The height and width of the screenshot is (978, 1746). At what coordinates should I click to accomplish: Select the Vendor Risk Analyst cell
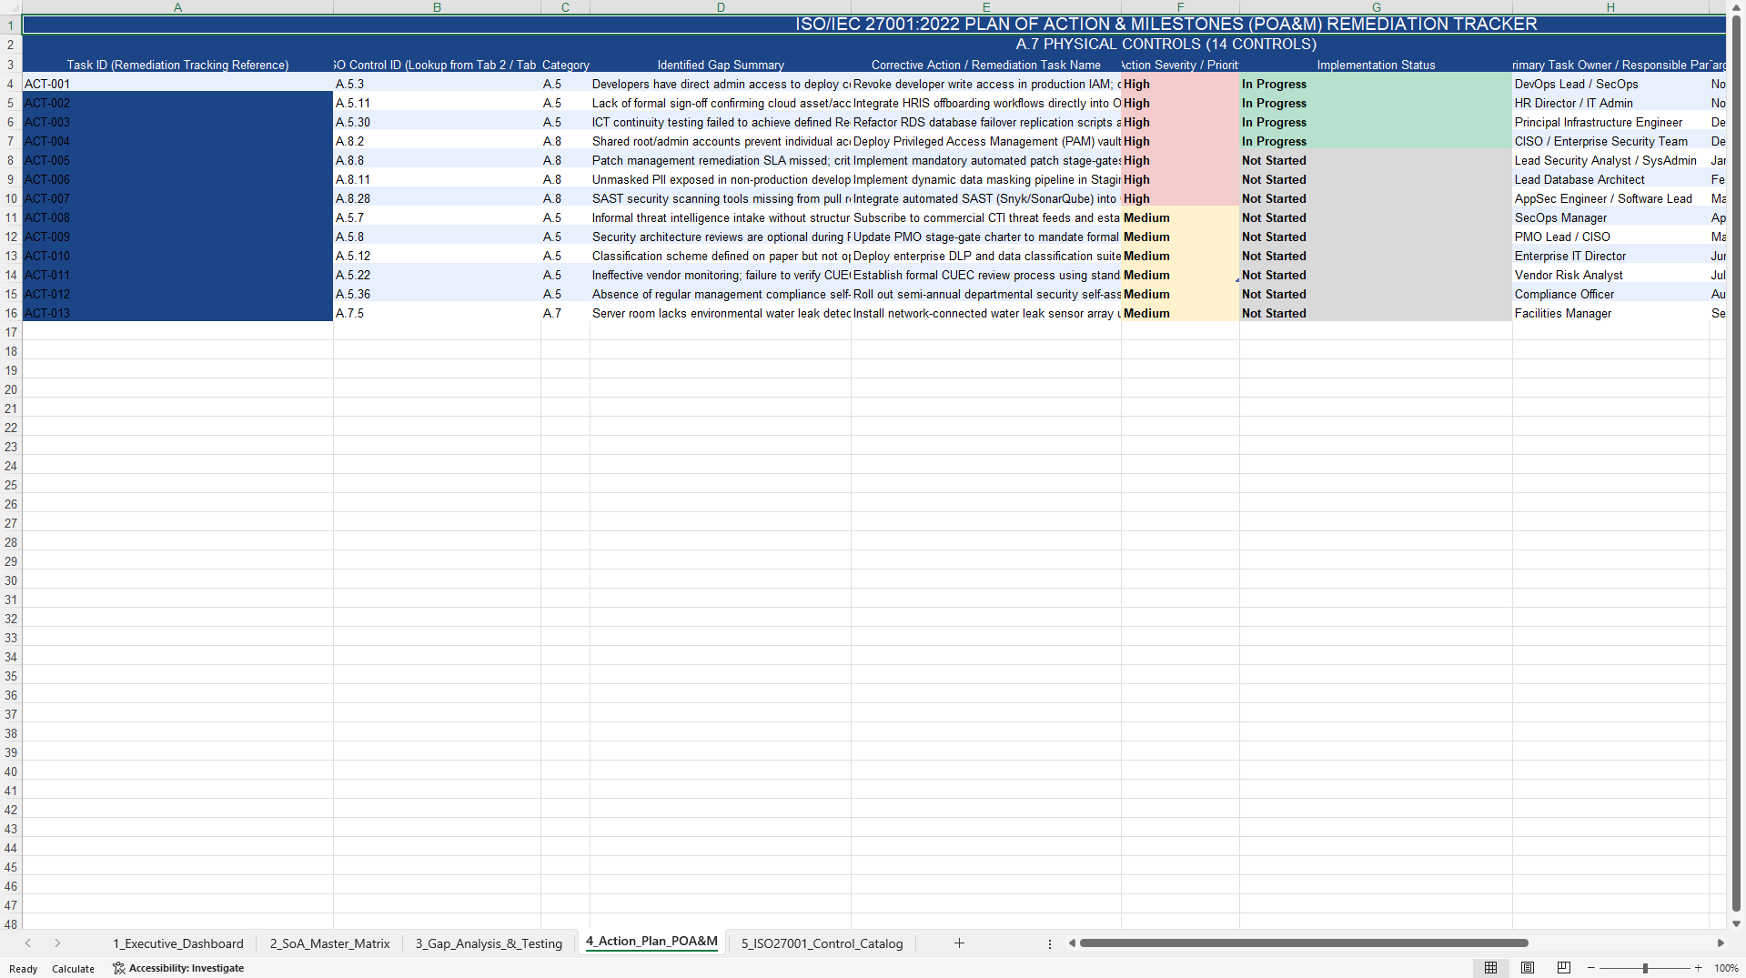click(1610, 275)
